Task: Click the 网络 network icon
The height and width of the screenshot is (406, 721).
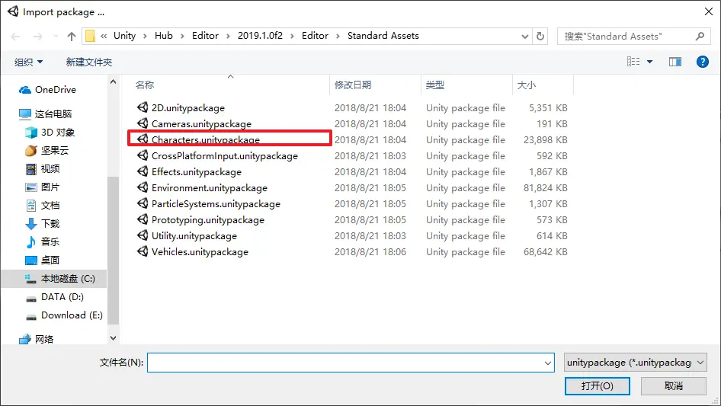Action: point(25,339)
